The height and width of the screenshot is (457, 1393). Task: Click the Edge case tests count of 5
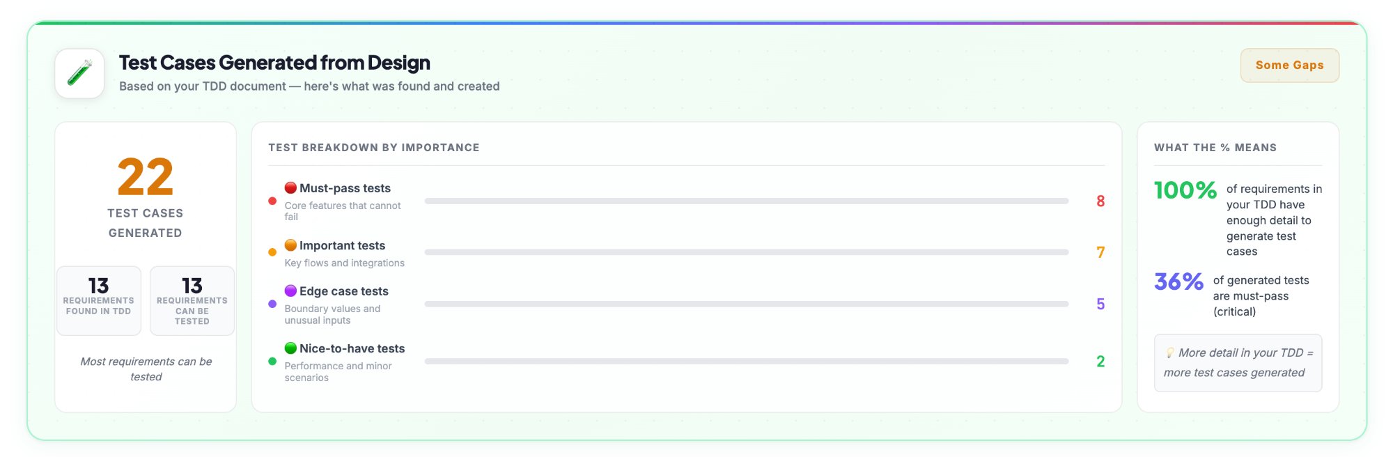tap(1100, 304)
